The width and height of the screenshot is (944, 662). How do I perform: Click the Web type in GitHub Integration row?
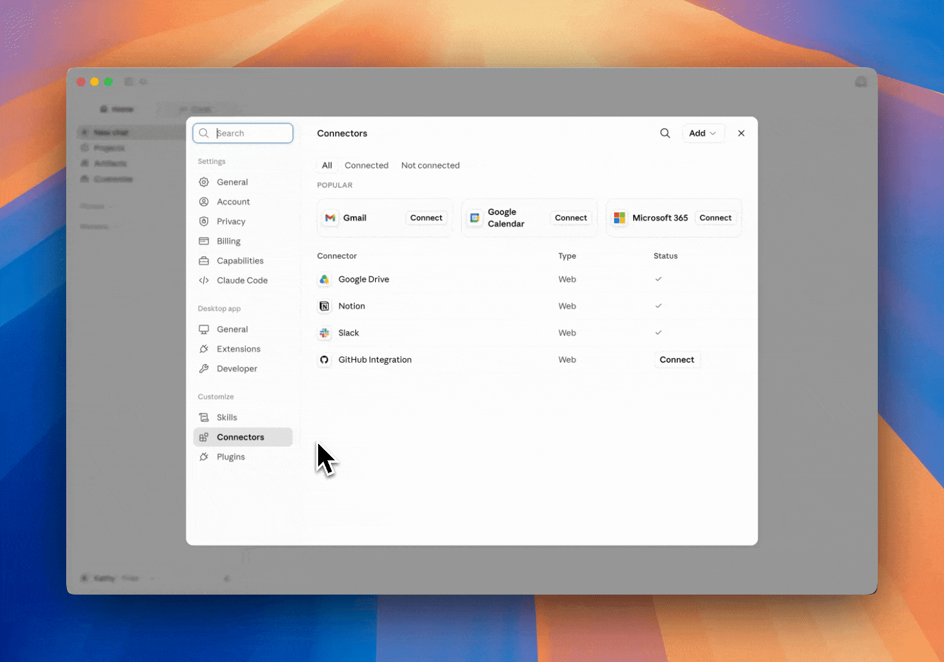(x=567, y=360)
